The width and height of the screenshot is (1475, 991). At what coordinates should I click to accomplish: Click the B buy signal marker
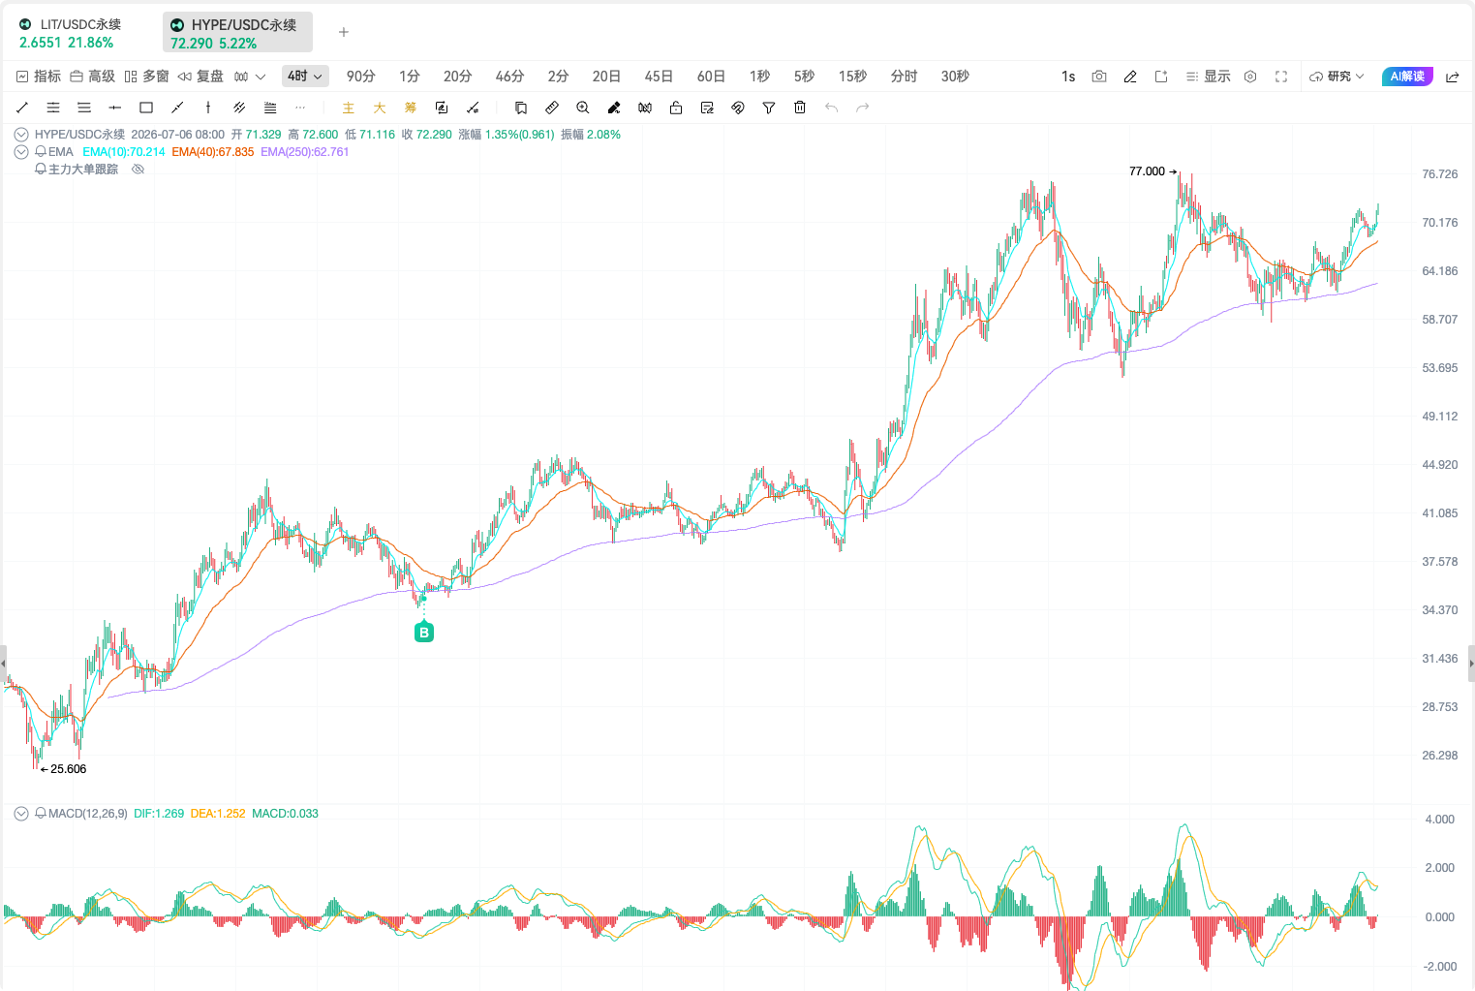(x=423, y=633)
